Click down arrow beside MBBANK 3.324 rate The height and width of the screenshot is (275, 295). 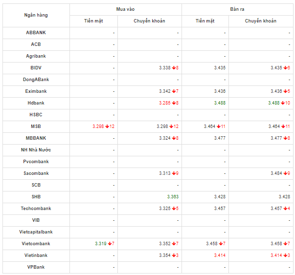pos(173,138)
